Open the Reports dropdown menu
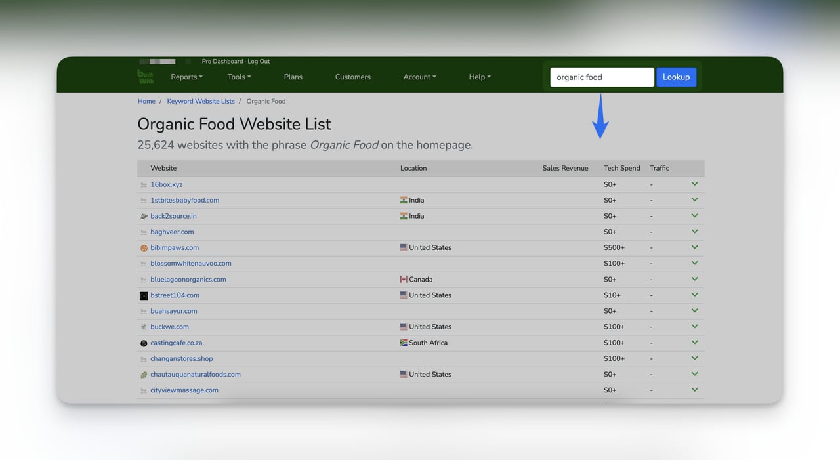The width and height of the screenshot is (840, 460). 187,77
